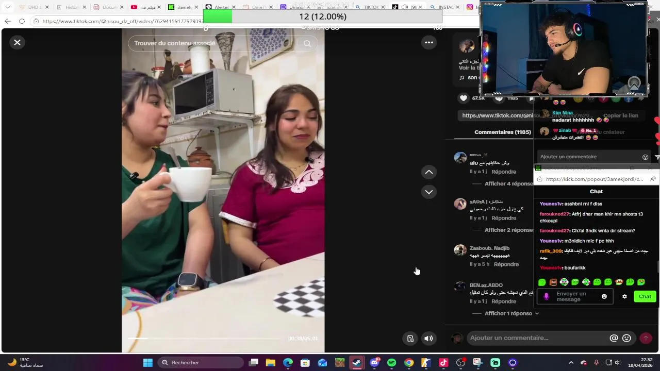Go back with browser back arrow
This screenshot has height=371, width=660.
pyautogui.click(x=7, y=21)
